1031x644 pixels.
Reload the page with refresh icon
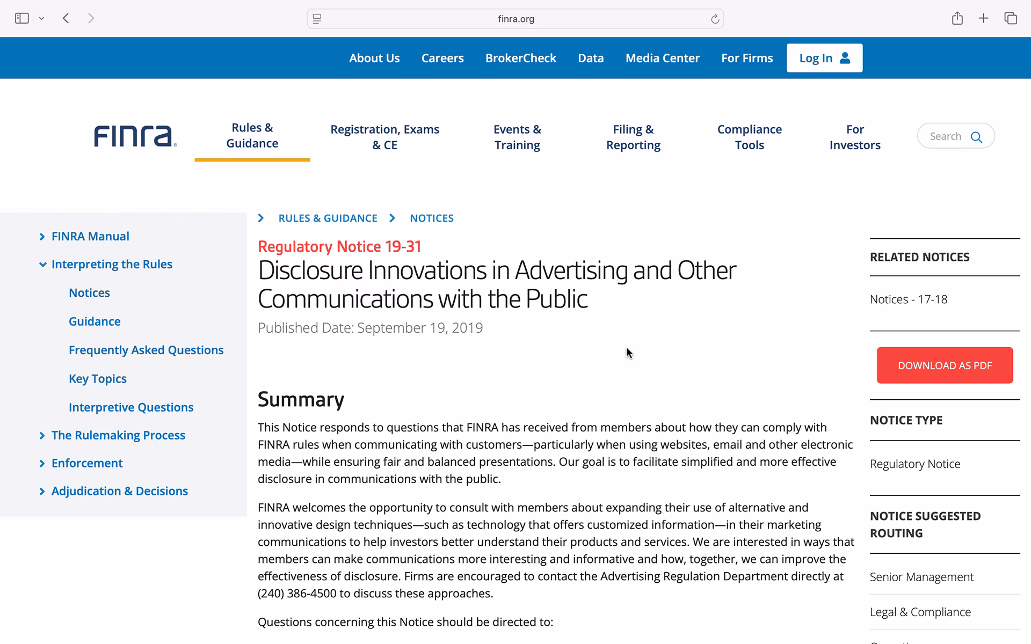pos(715,19)
